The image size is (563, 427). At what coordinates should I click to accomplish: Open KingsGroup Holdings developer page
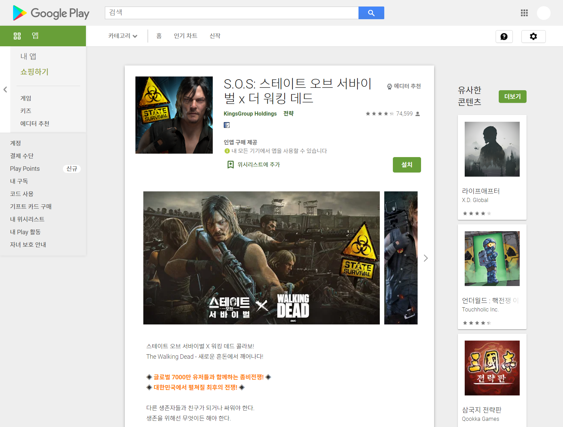coord(250,114)
